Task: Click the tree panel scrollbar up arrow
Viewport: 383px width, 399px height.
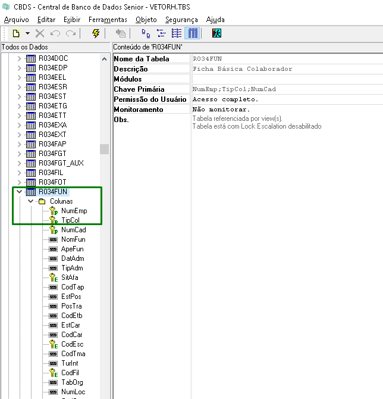Action: [x=105, y=58]
